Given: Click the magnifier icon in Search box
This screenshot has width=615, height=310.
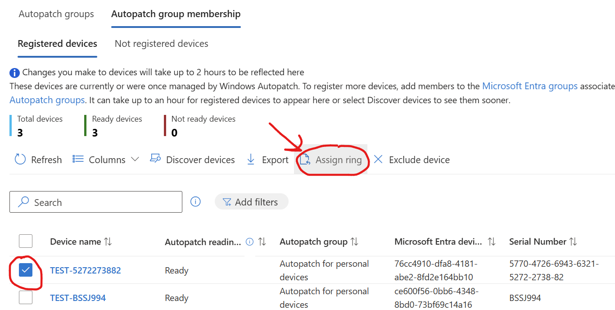Looking at the screenshot, I should click(23, 202).
